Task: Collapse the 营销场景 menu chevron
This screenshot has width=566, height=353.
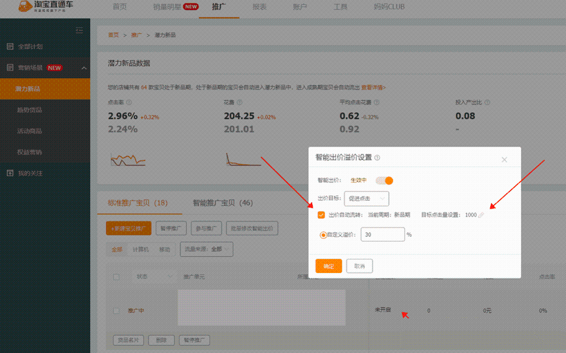Action: click(x=84, y=68)
